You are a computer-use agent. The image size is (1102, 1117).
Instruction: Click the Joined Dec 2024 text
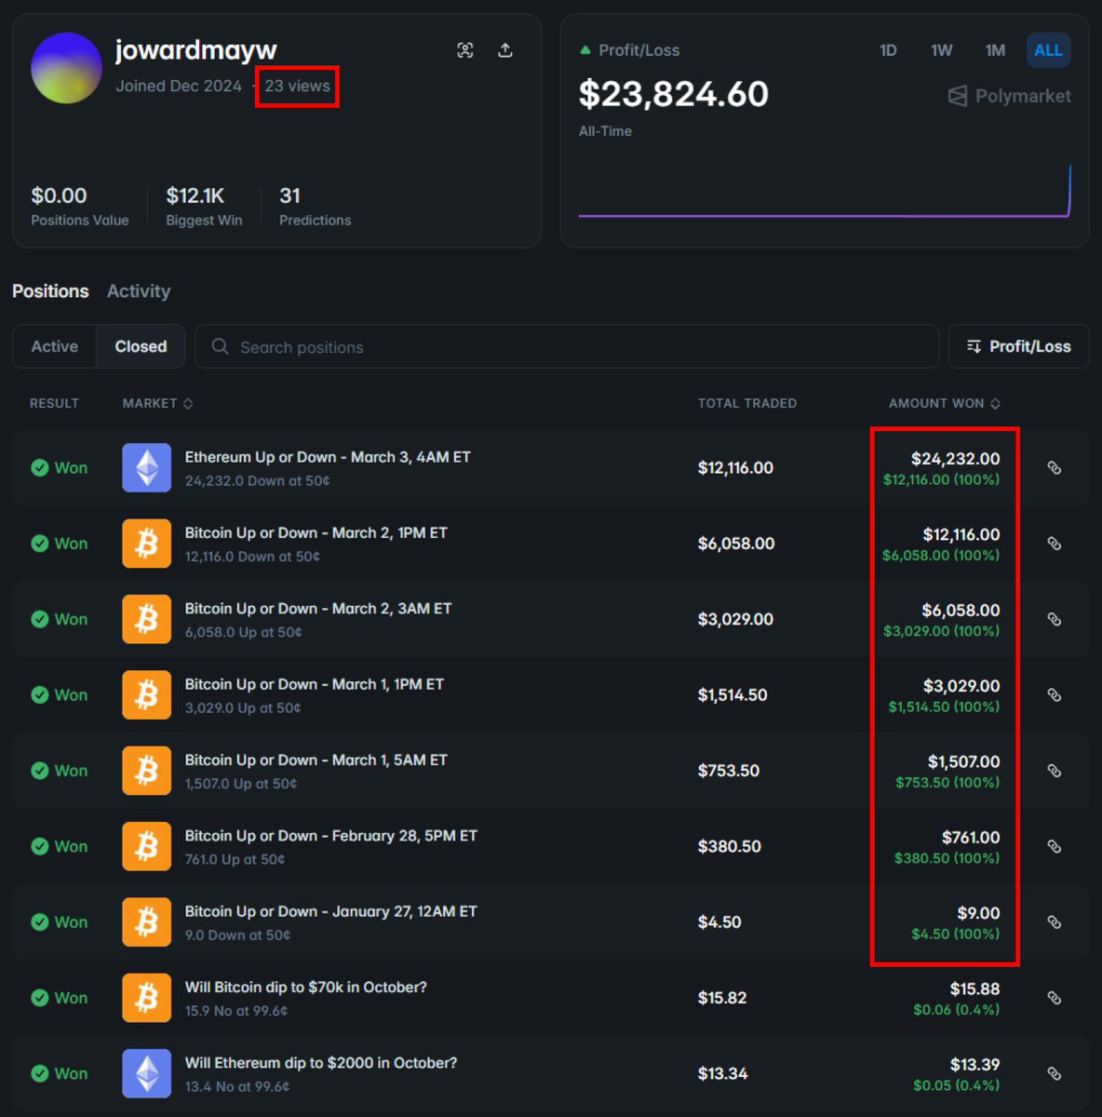coord(179,86)
